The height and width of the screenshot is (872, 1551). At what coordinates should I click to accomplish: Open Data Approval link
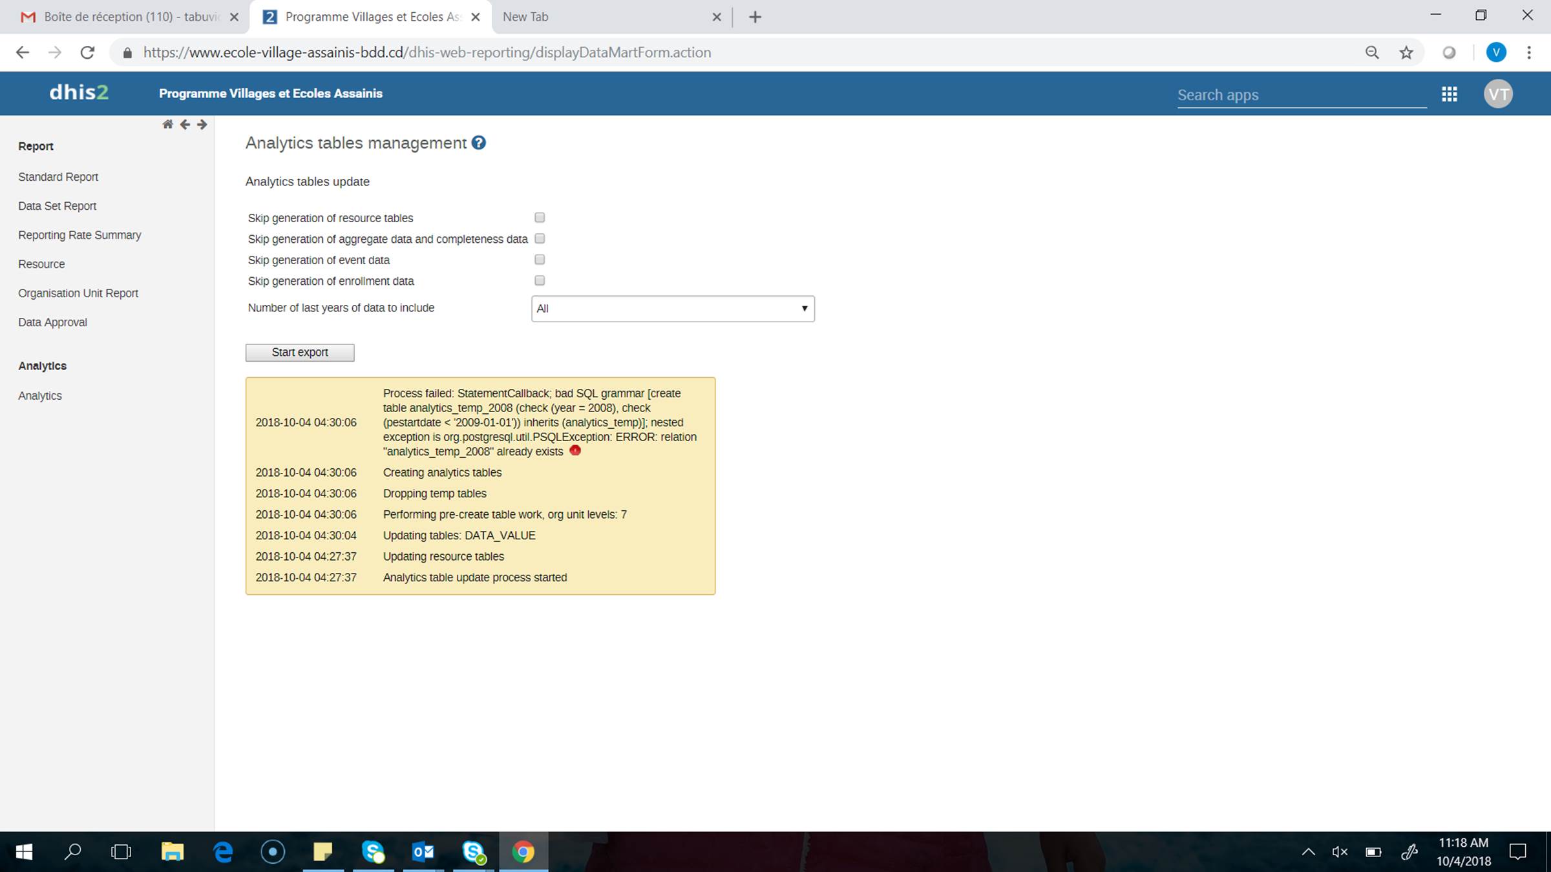click(52, 322)
